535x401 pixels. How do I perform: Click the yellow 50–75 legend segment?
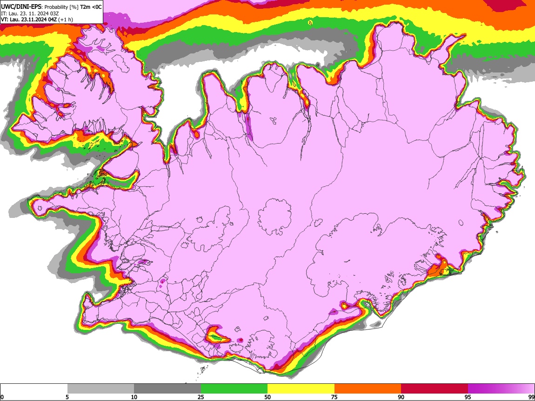(x=301, y=389)
